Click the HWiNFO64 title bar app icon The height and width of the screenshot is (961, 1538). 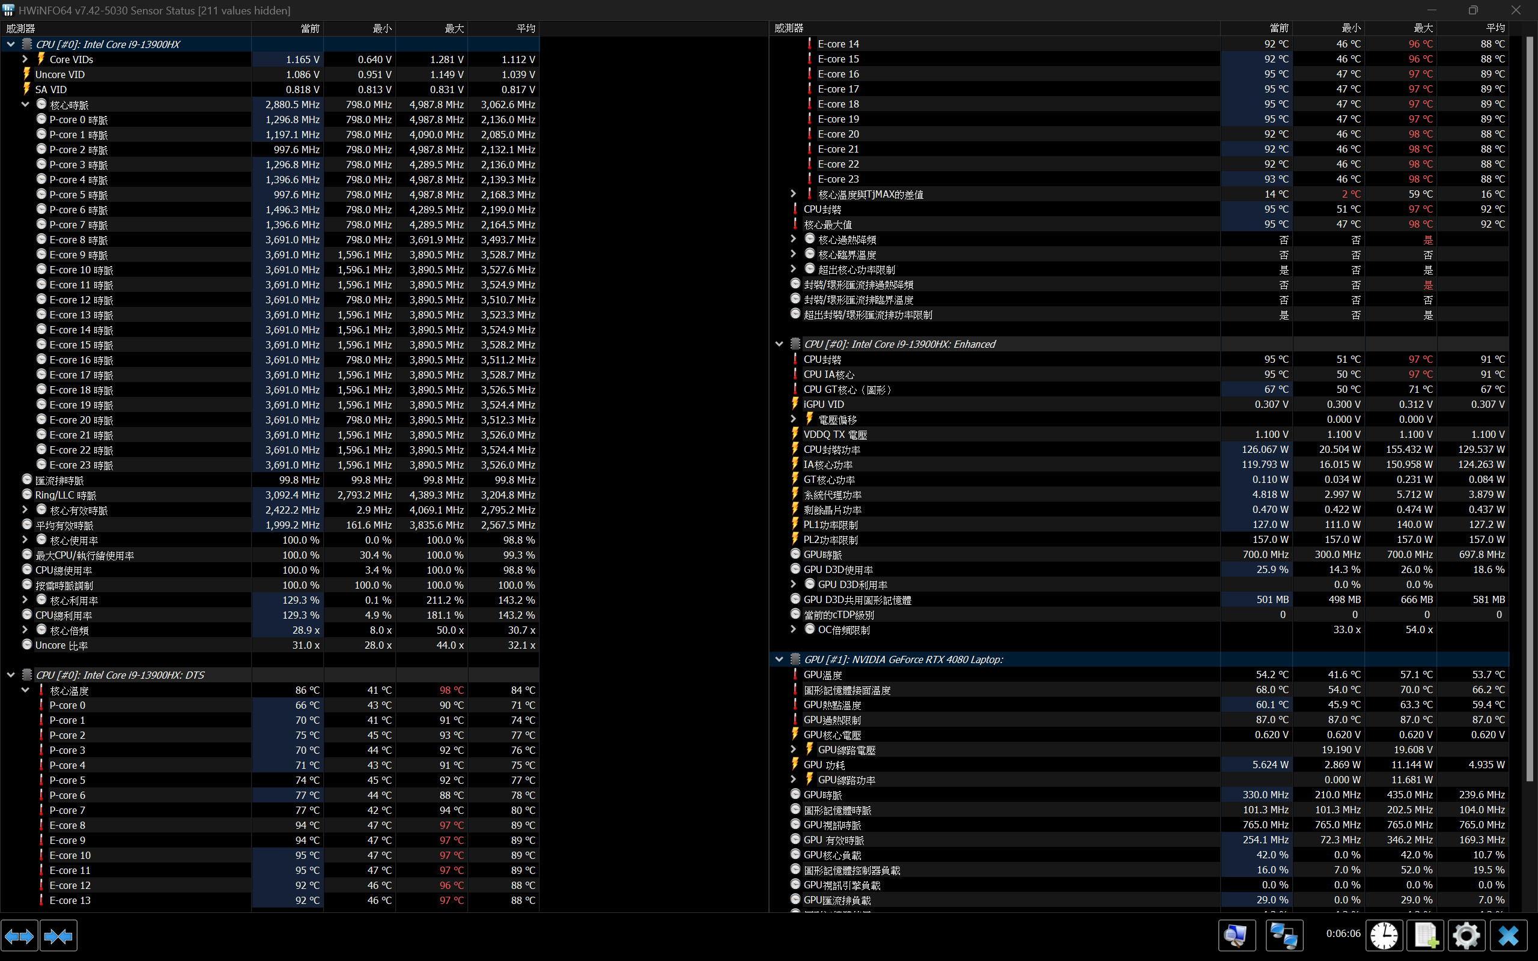[8, 10]
